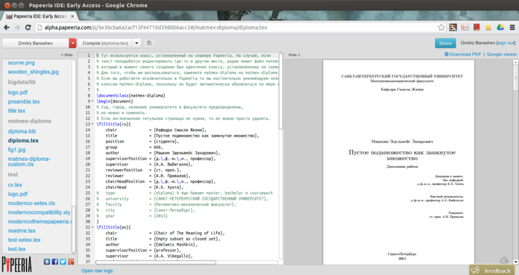Image resolution: width=519 pixels, height=275 pixels.
Task: Click the yellow note extension icon
Action: click(489, 27)
